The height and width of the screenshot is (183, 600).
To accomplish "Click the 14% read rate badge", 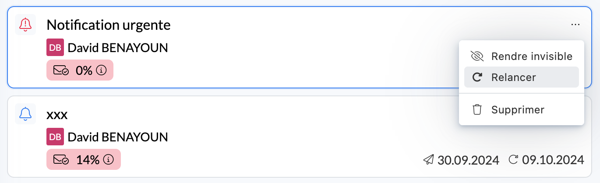I will click(x=83, y=159).
